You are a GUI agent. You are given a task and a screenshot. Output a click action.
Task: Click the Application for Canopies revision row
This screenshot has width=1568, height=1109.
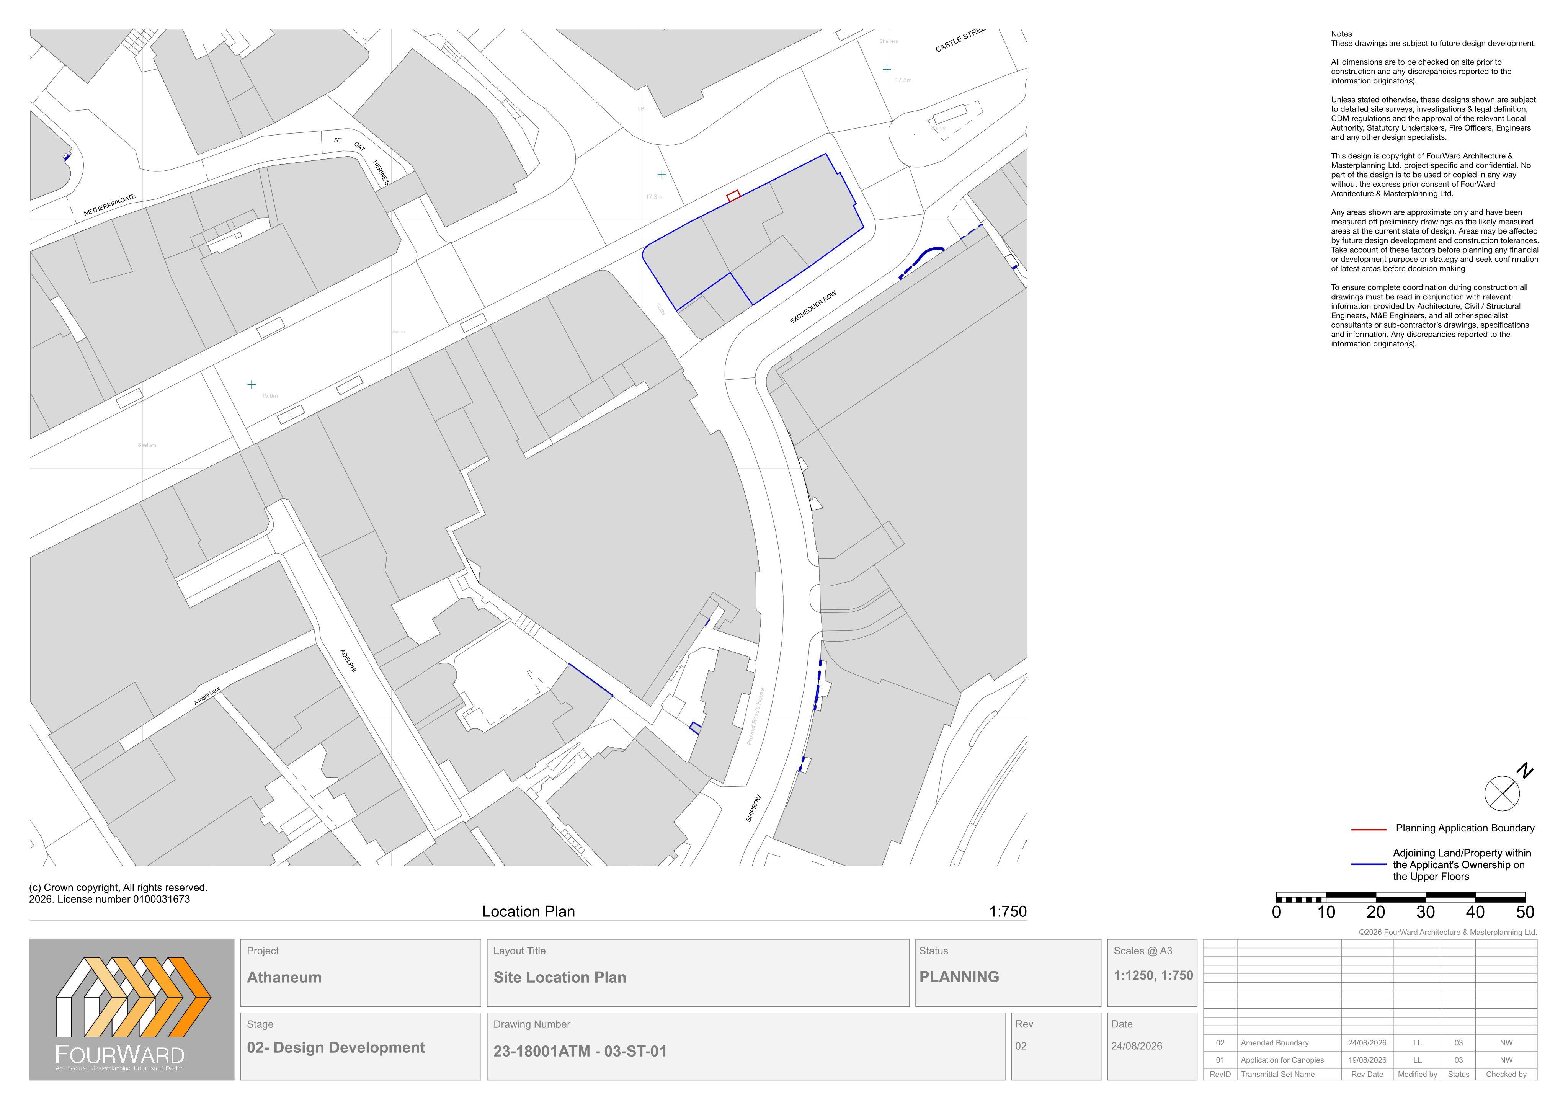1370,1060
